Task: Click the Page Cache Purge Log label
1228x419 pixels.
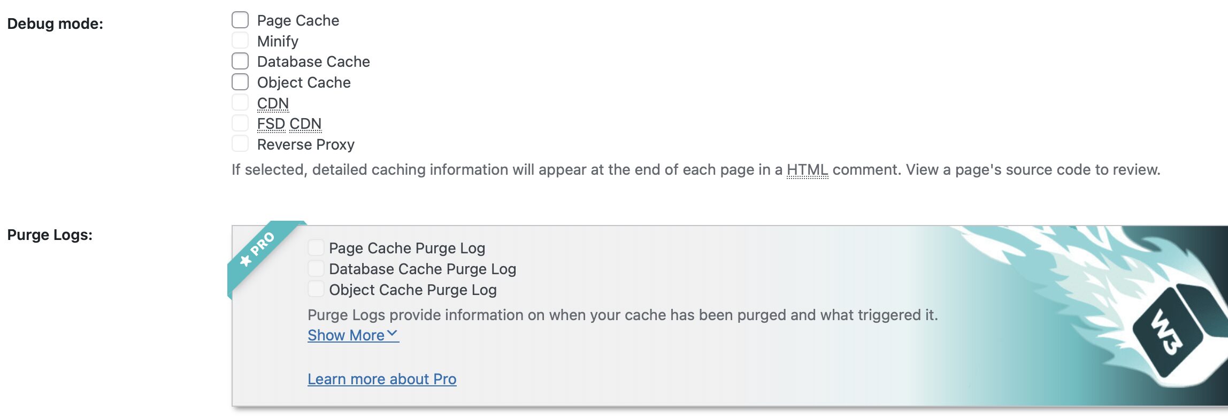Action: pyautogui.click(x=407, y=248)
